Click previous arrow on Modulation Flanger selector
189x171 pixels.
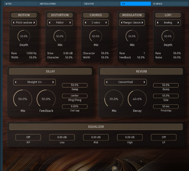121,23
